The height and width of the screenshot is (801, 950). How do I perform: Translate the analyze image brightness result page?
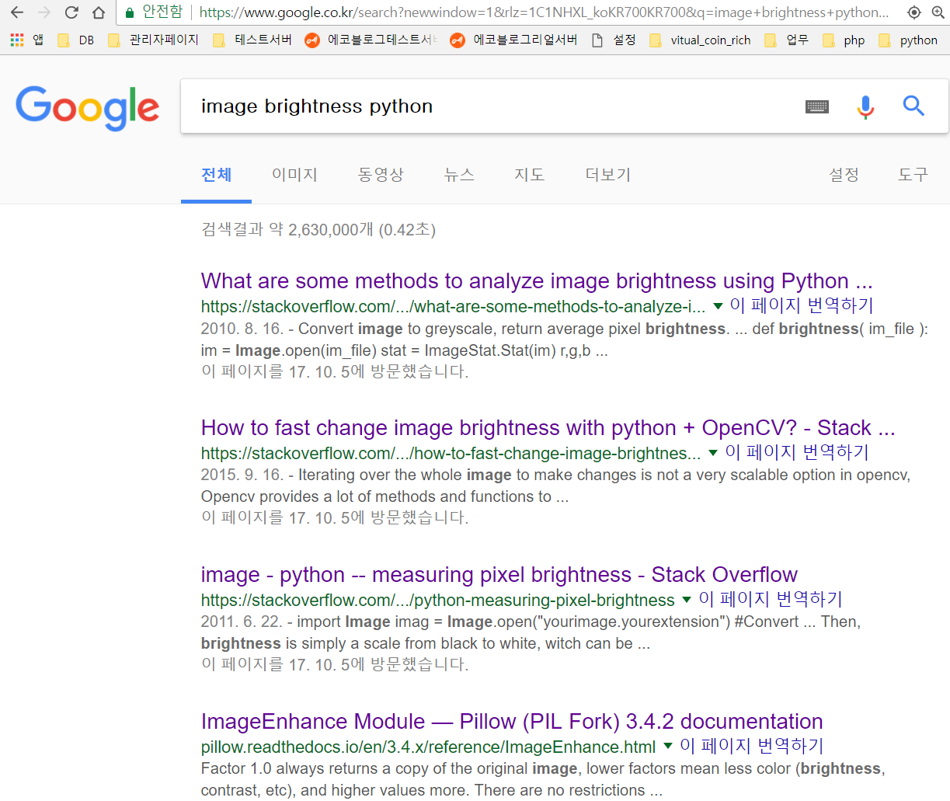point(802,305)
